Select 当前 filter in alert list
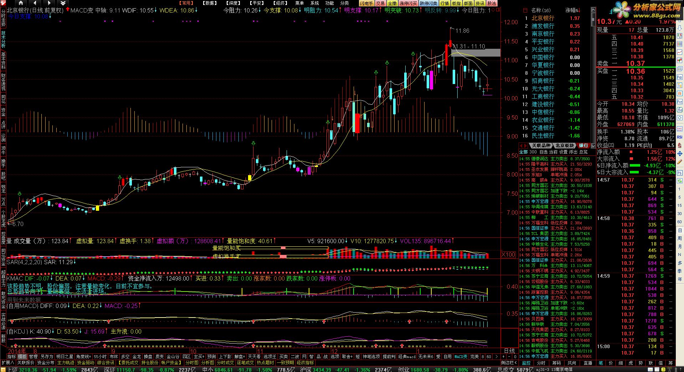Viewport: 684px width, 372px height. [553, 152]
